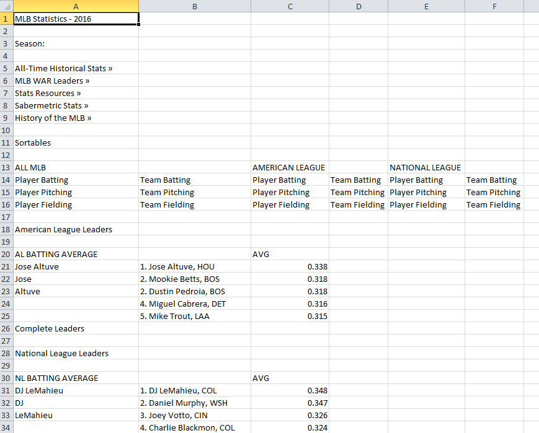Click 'Sabermetric Stats »' cell

(76, 105)
